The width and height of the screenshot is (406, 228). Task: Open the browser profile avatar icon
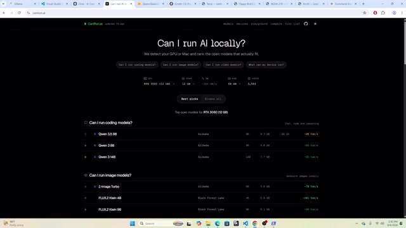click(394, 13)
